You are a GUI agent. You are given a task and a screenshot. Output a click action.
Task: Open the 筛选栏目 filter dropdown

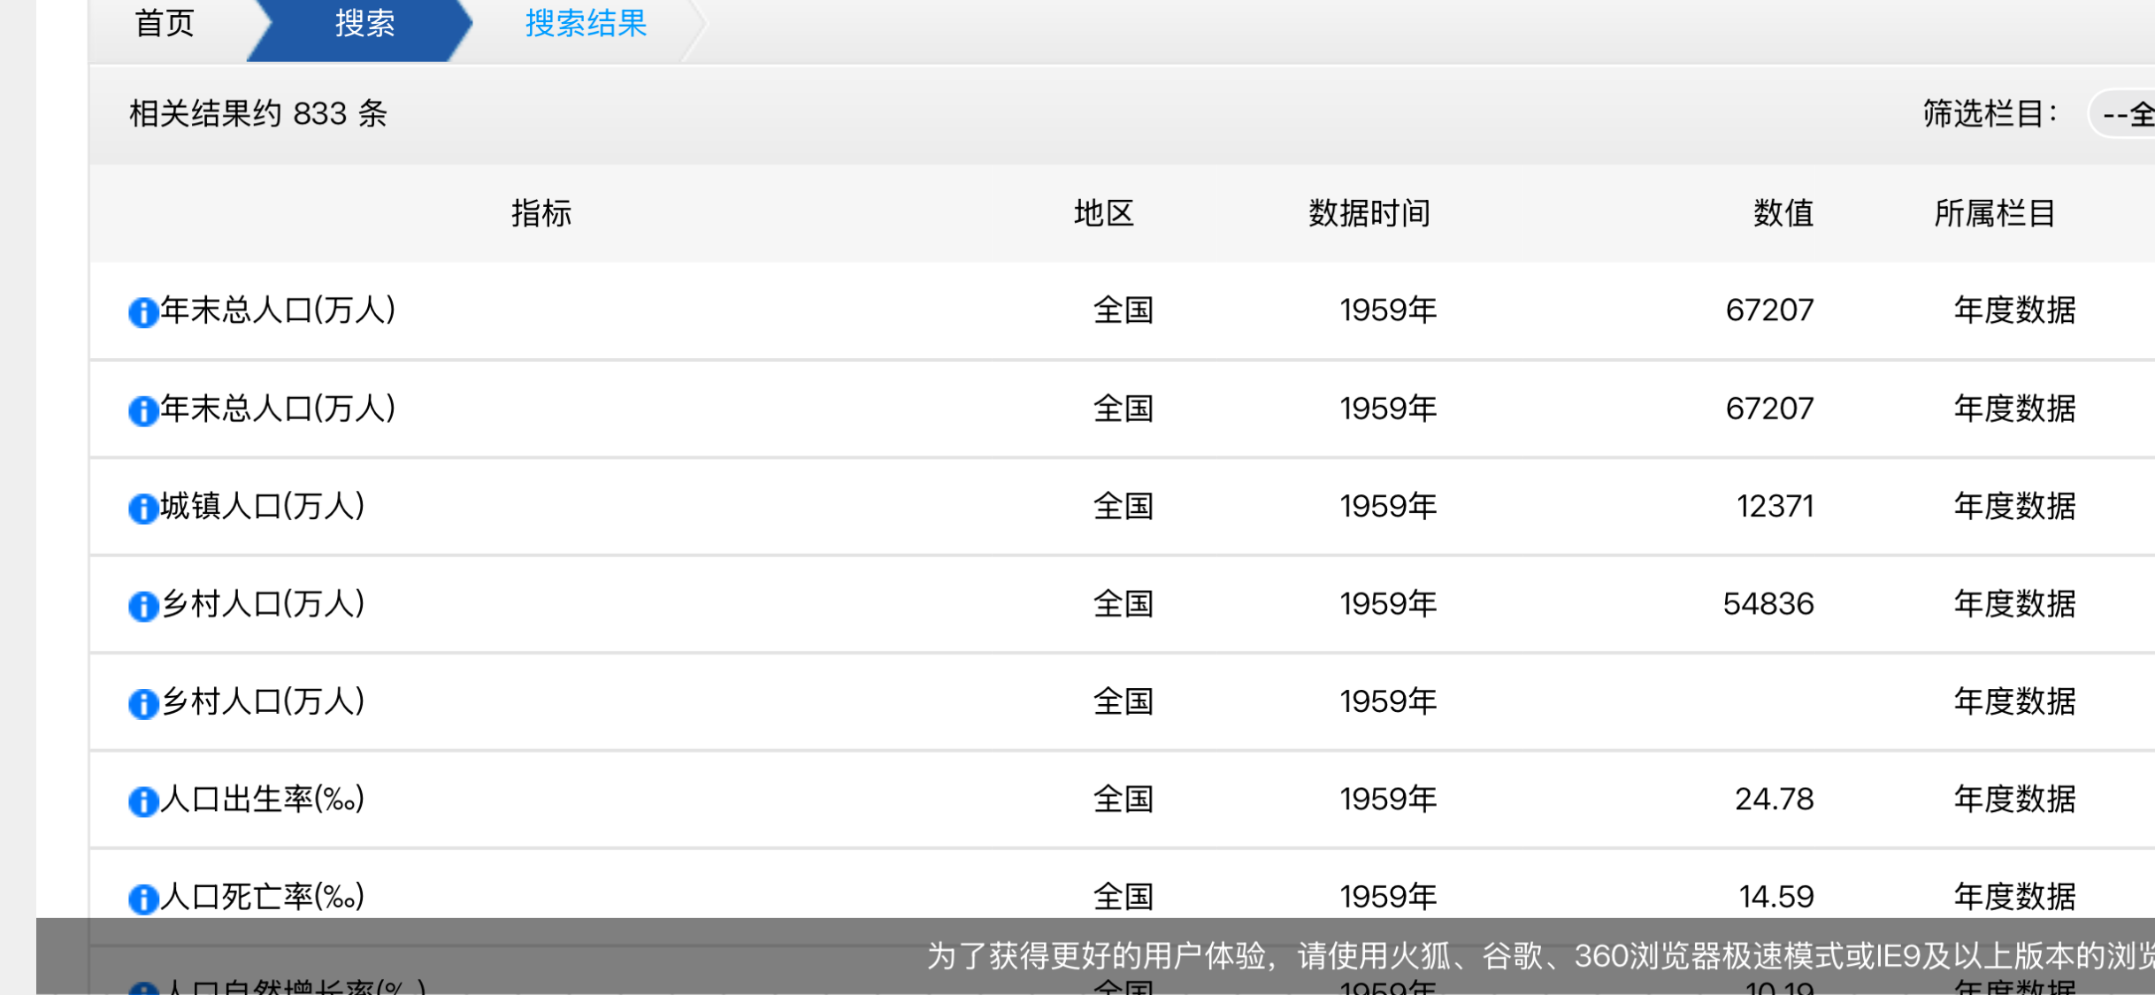pyautogui.click(x=2125, y=114)
